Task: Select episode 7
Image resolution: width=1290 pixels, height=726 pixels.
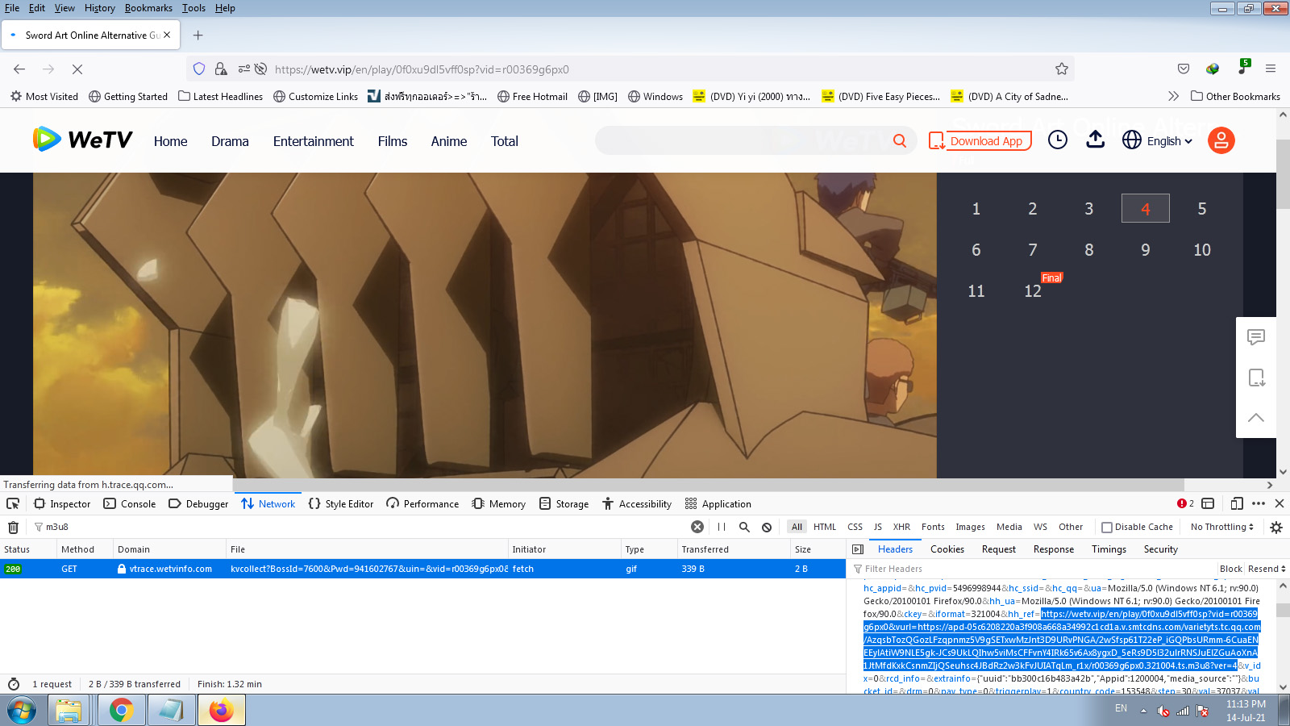Action: coord(1033,250)
